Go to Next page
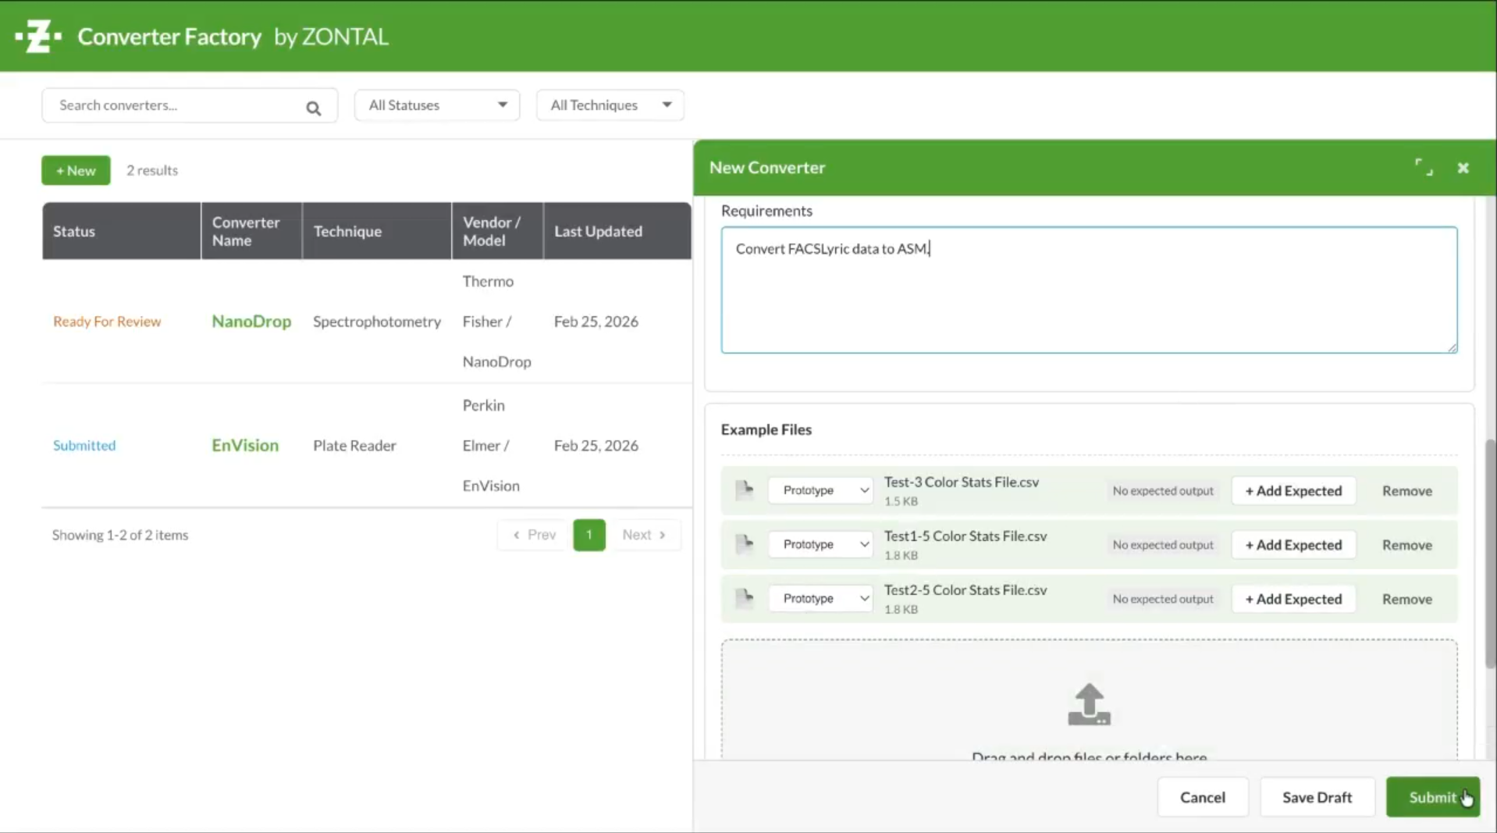The width and height of the screenshot is (1497, 833). point(644,535)
